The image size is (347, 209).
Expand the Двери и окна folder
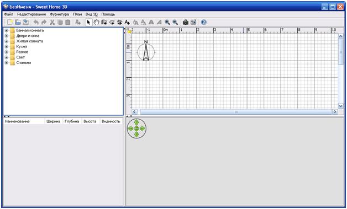[6, 36]
